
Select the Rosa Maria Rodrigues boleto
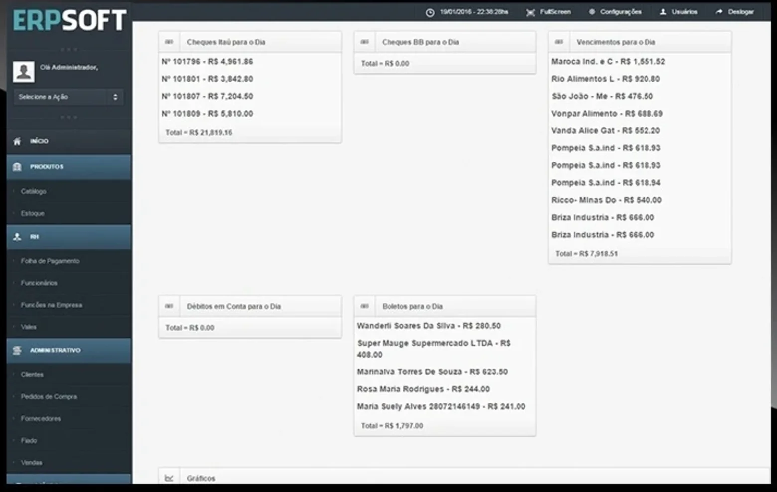(x=423, y=389)
